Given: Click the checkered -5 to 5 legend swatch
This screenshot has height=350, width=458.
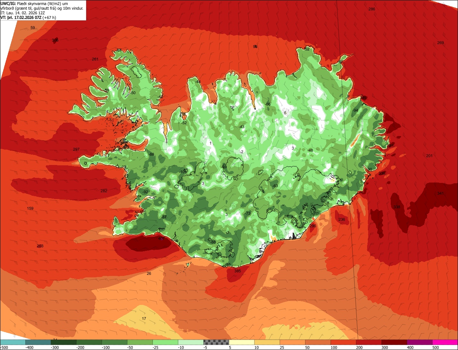Looking at the screenshot, I should (216, 342).
